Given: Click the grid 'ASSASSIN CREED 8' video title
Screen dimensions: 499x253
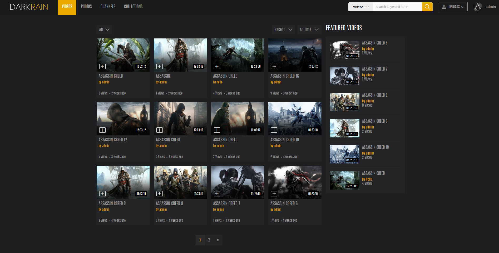Looking at the screenshot, I should pos(169,204).
